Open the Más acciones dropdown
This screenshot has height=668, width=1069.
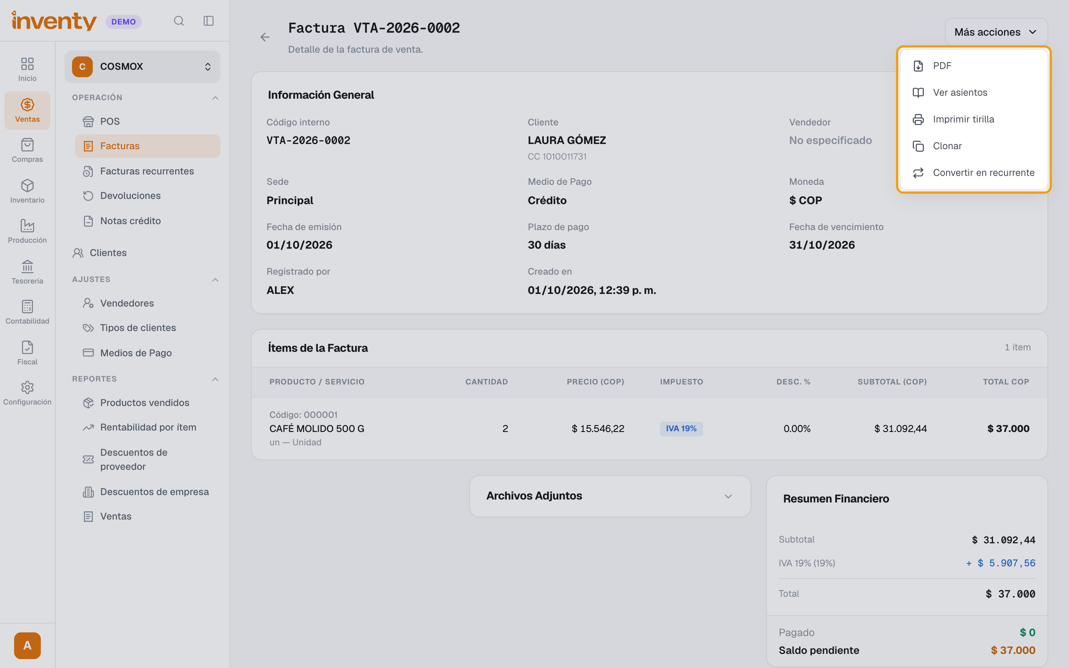(x=996, y=32)
